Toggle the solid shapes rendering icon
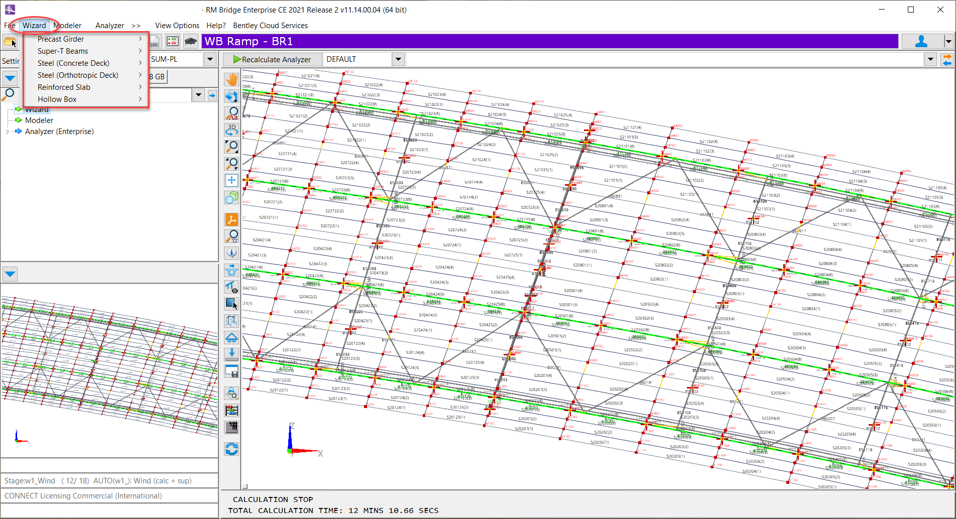The width and height of the screenshot is (956, 519). (x=231, y=197)
